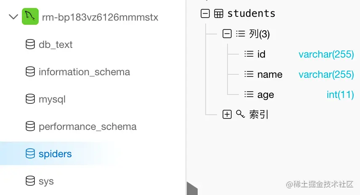Image resolution: width=360 pixels, height=195 pixels.
Task: Expand the 索引 indexes node
Action: click(227, 114)
